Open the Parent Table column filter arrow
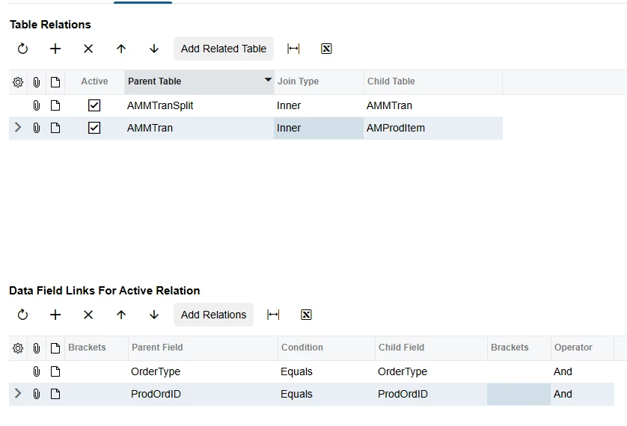Image resolution: width=627 pixels, height=426 pixels. click(x=268, y=80)
